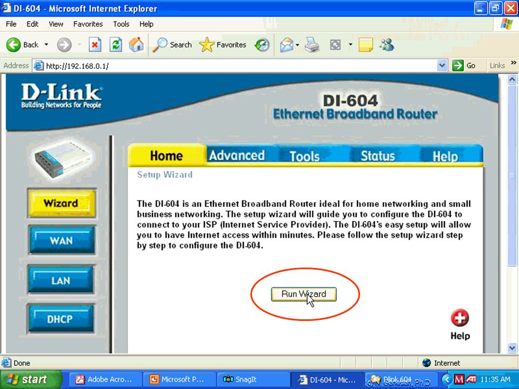
Task: Switch to the Status tab
Action: pos(378,156)
